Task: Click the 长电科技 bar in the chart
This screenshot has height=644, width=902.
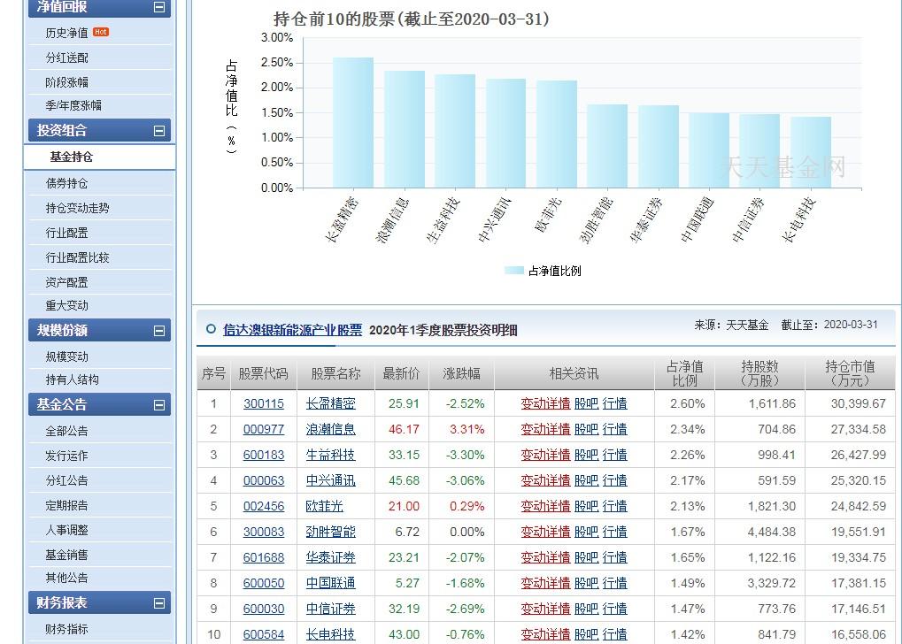Action: coord(811,152)
